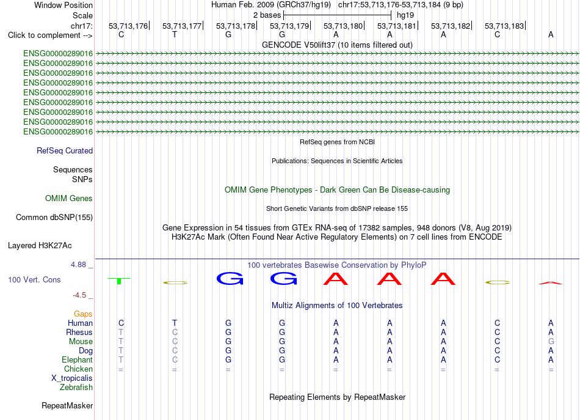Screen dimensions: 580x420
Task: Open "Multiz Alignments of 100 Vertebrates" title
Action: point(337,305)
